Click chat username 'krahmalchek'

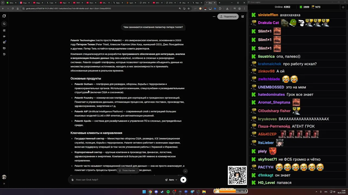(x=269, y=64)
